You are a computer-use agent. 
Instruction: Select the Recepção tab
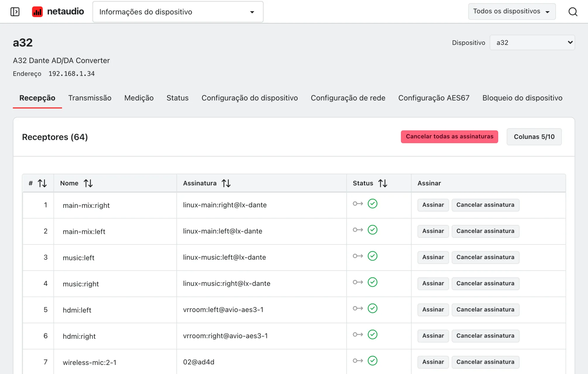pos(37,98)
